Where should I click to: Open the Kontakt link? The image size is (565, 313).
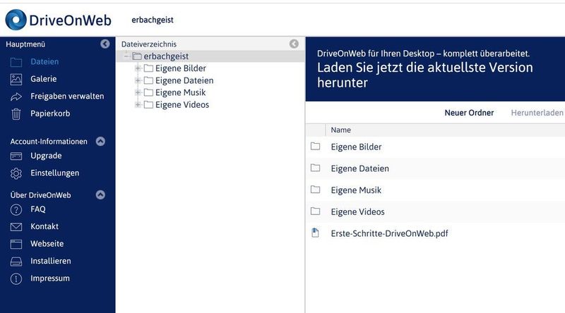click(44, 226)
